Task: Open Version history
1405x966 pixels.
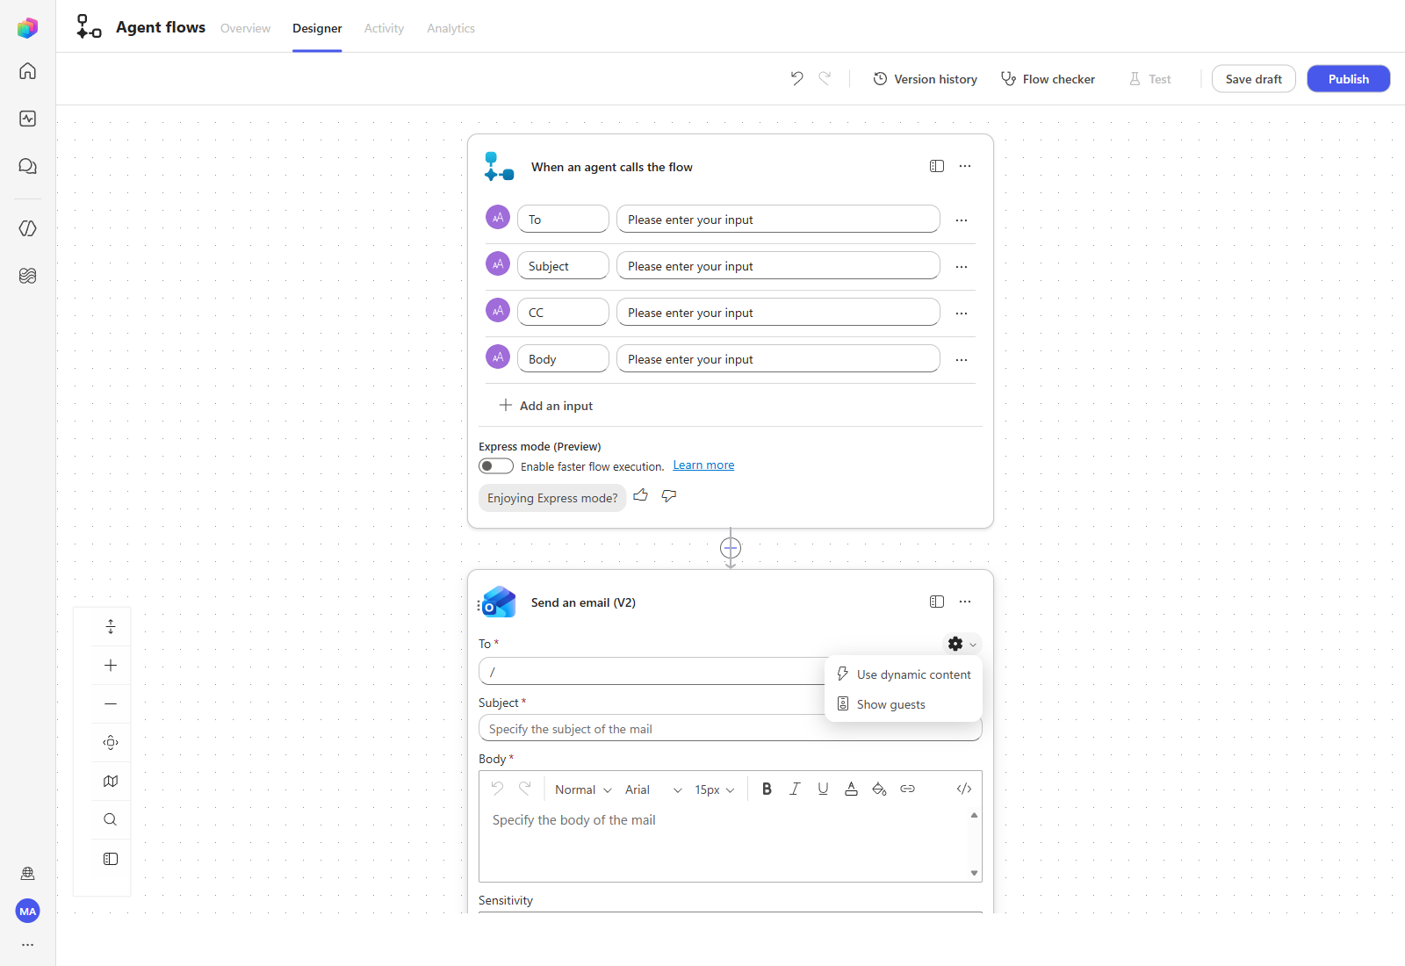Action: [x=925, y=78]
